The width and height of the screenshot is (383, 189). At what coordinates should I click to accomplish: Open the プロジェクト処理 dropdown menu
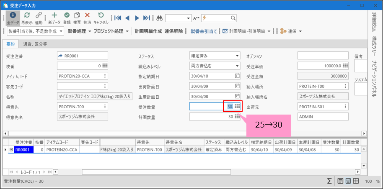(x=127, y=31)
